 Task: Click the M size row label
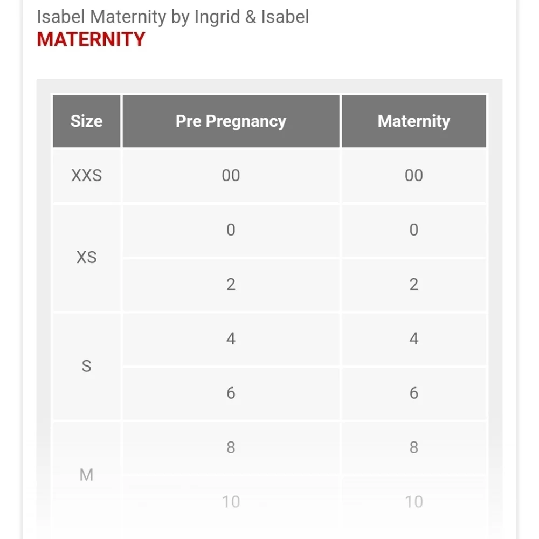[x=86, y=475]
